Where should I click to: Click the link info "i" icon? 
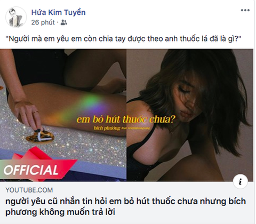point(241,182)
